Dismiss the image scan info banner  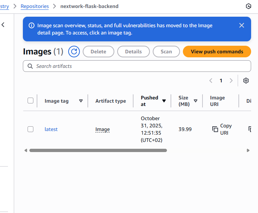coord(242,25)
